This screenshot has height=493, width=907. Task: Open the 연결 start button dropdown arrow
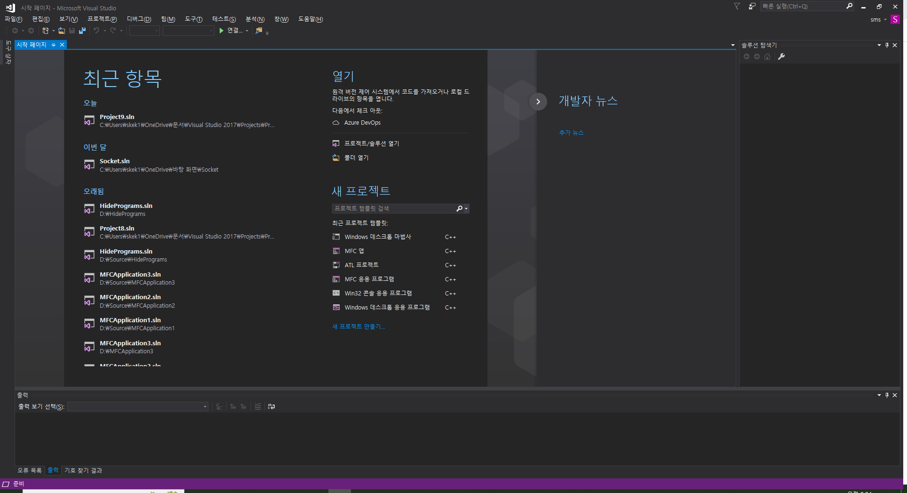click(247, 31)
